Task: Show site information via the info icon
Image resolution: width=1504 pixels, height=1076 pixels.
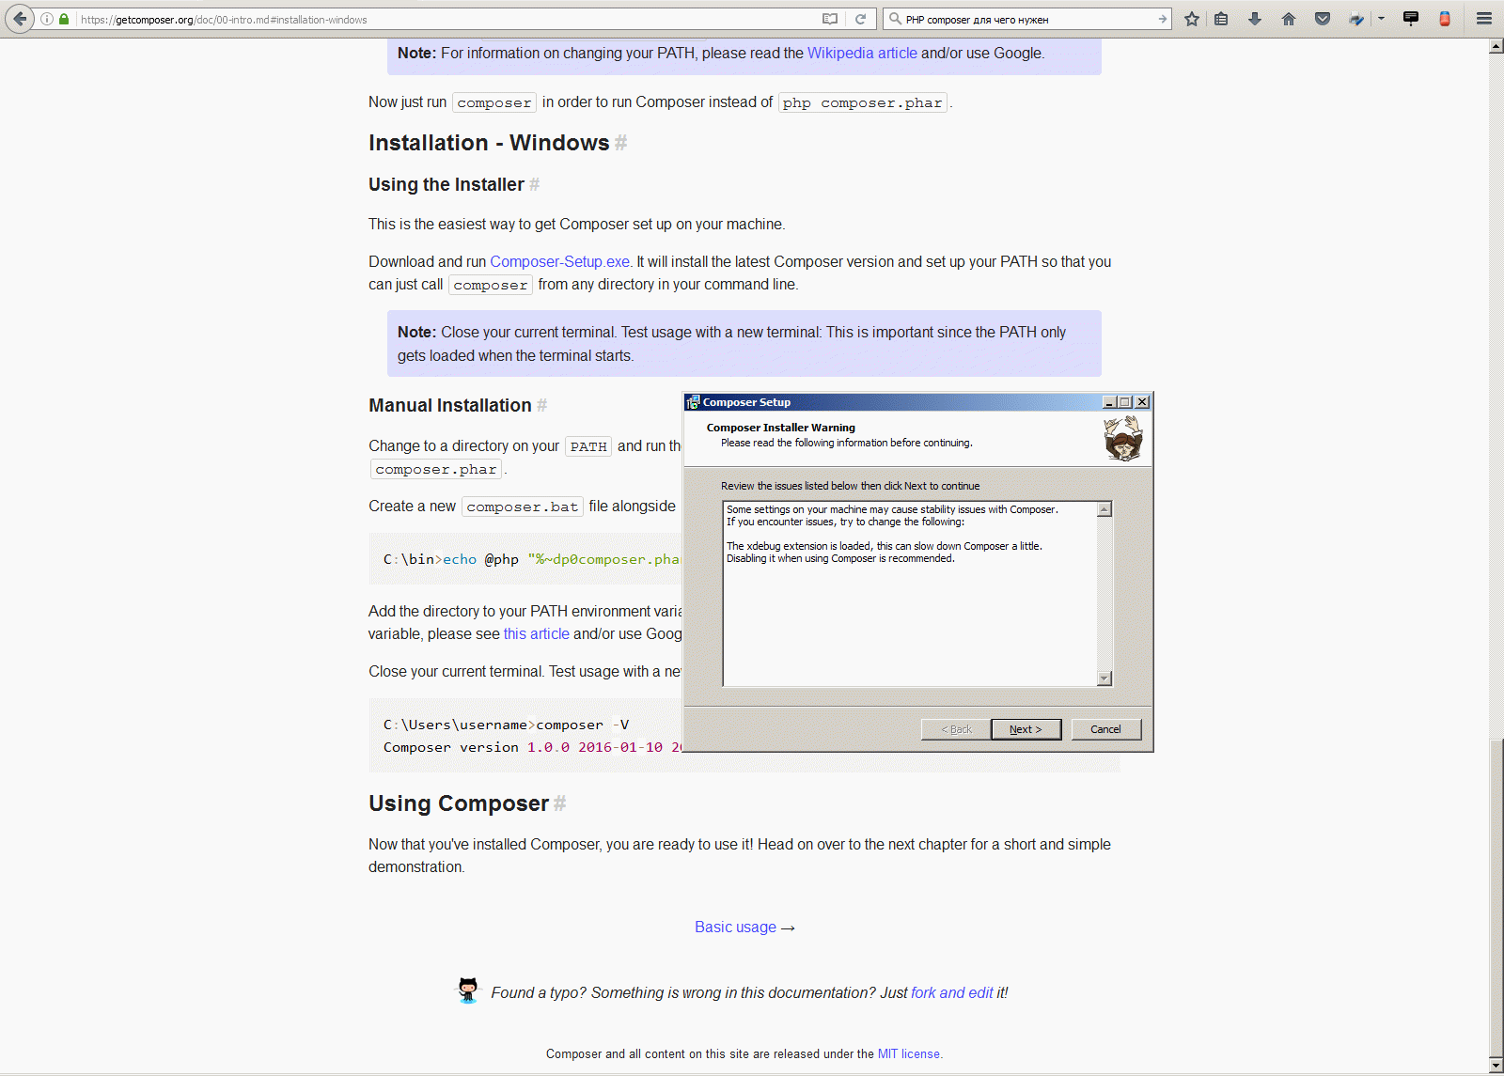Action: pos(46,19)
